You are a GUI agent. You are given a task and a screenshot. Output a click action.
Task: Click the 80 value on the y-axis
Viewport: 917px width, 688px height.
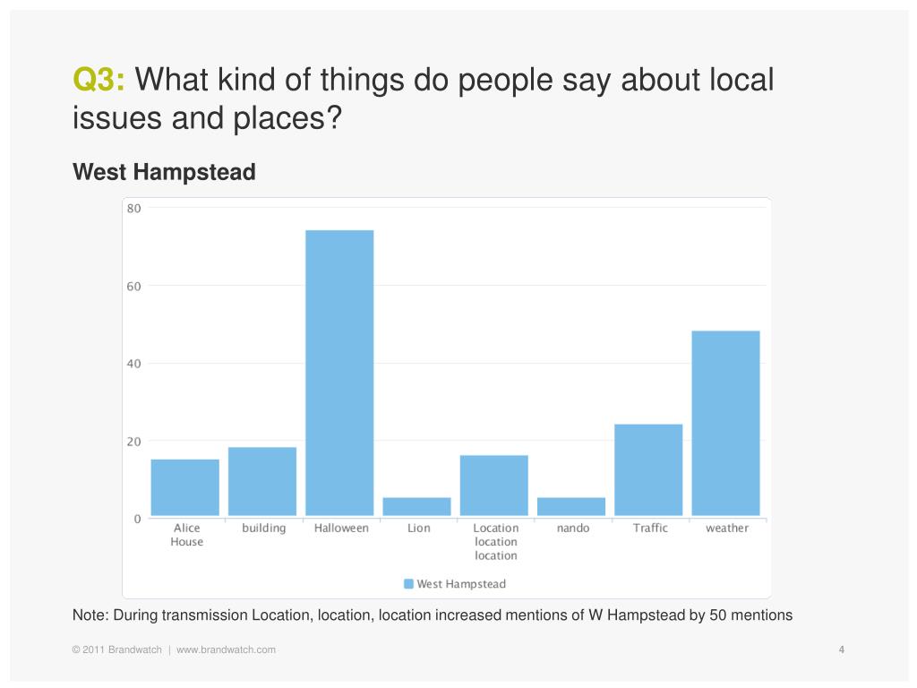coord(134,208)
